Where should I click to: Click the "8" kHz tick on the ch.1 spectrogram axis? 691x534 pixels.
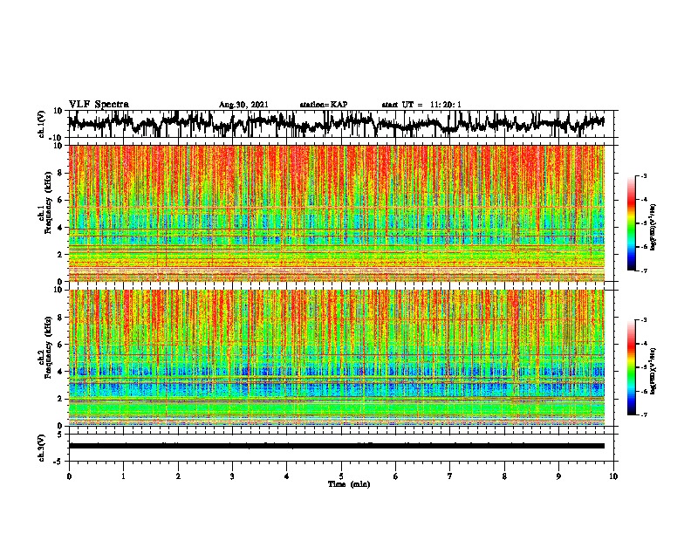60,173
